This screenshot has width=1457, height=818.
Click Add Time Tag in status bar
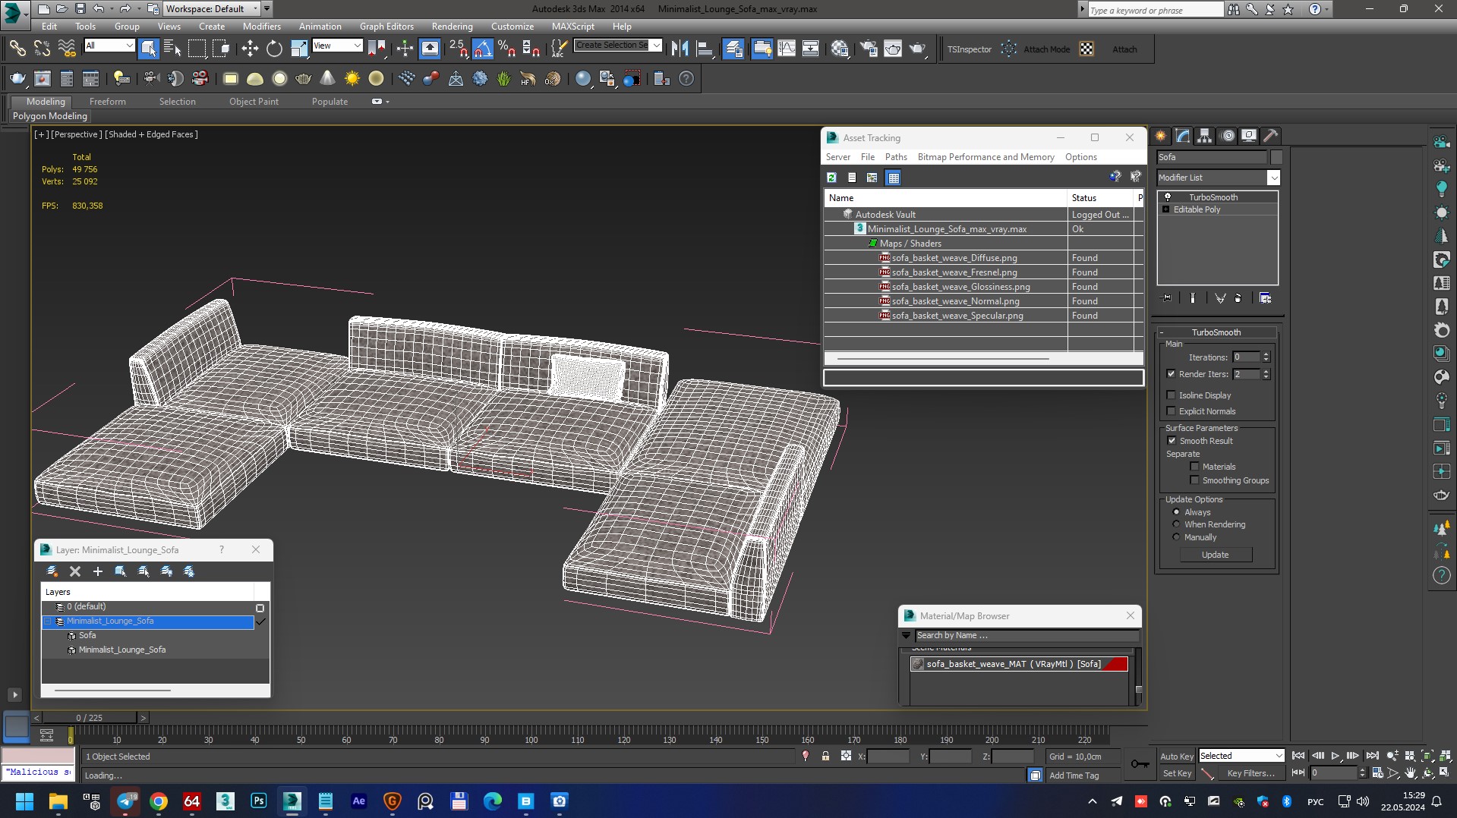1074,776
